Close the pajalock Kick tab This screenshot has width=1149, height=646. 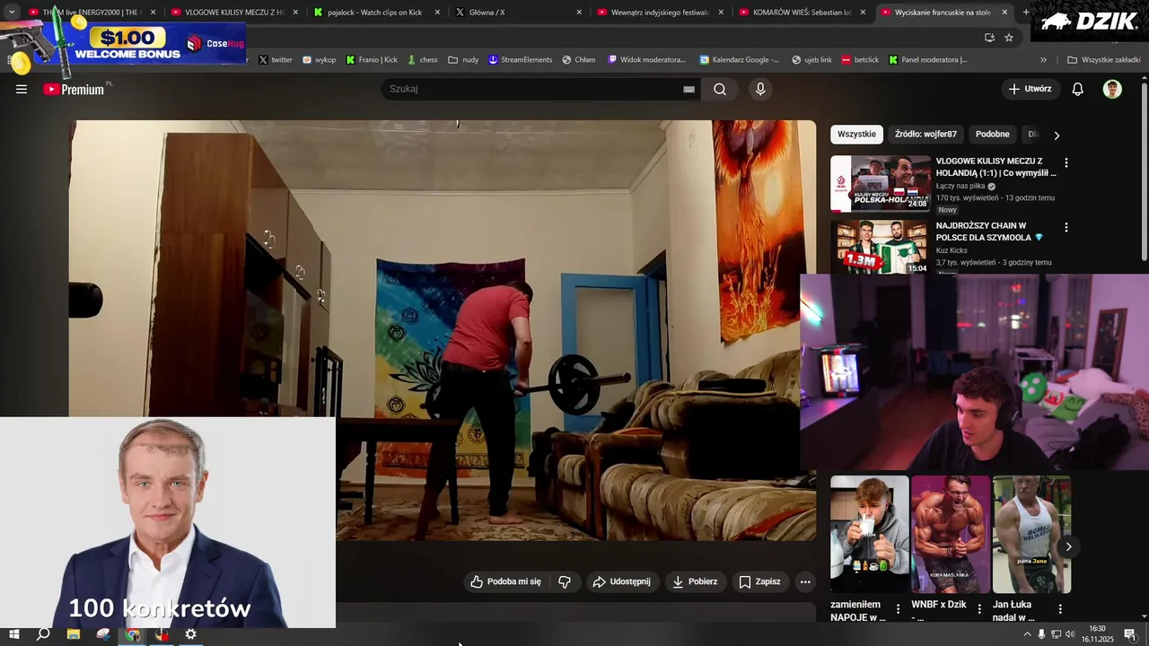click(x=437, y=13)
